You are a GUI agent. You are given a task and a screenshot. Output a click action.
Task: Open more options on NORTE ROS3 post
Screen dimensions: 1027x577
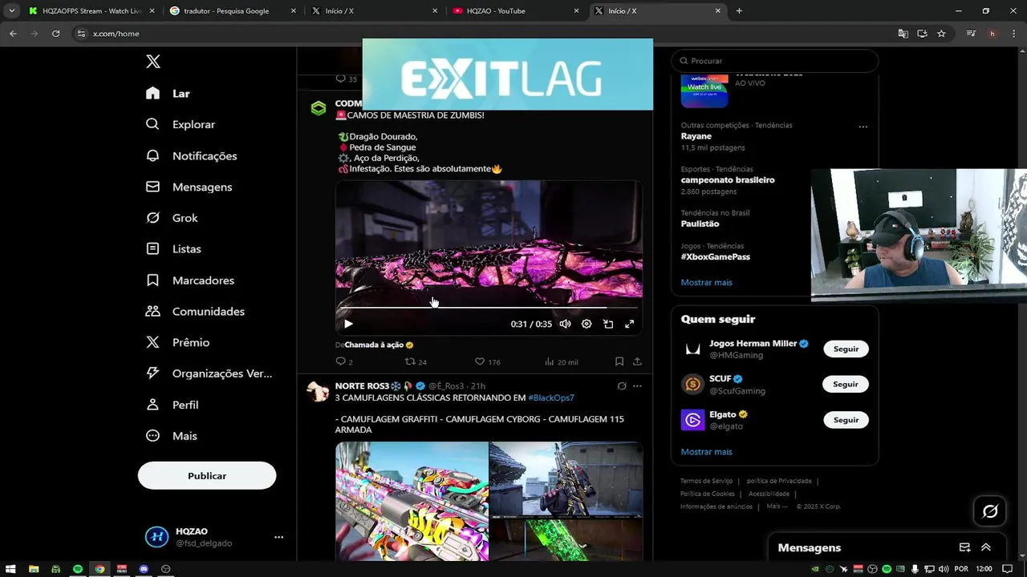(637, 386)
